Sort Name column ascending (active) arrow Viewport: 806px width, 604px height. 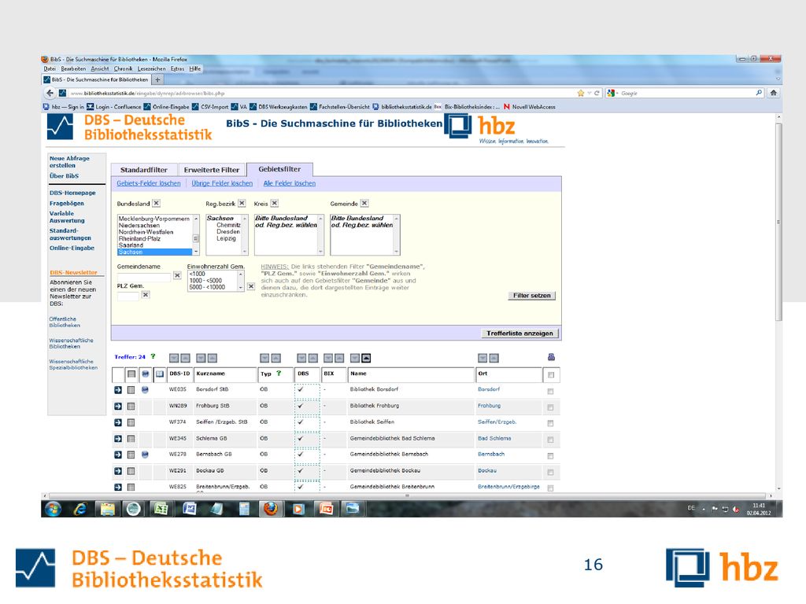click(x=366, y=358)
